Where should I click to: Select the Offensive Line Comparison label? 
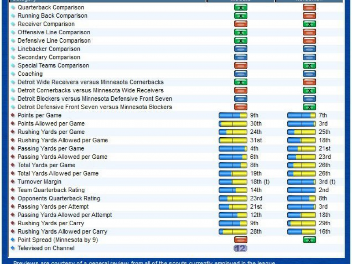point(54,32)
